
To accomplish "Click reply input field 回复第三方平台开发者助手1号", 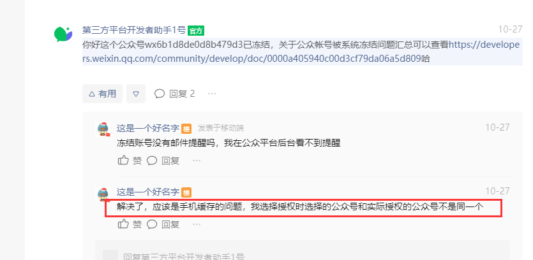I will pyautogui.click(x=302, y=255).
